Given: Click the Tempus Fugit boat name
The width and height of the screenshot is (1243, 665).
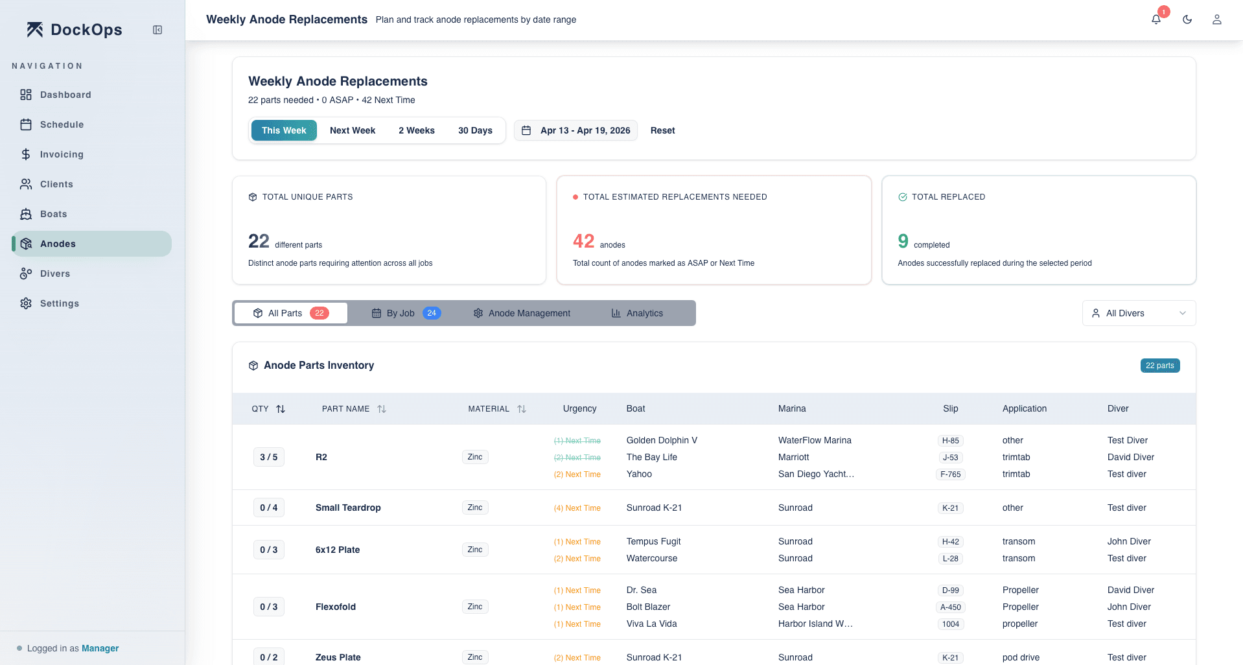Looking at the screenshot, I should click(x=654, y=541).
